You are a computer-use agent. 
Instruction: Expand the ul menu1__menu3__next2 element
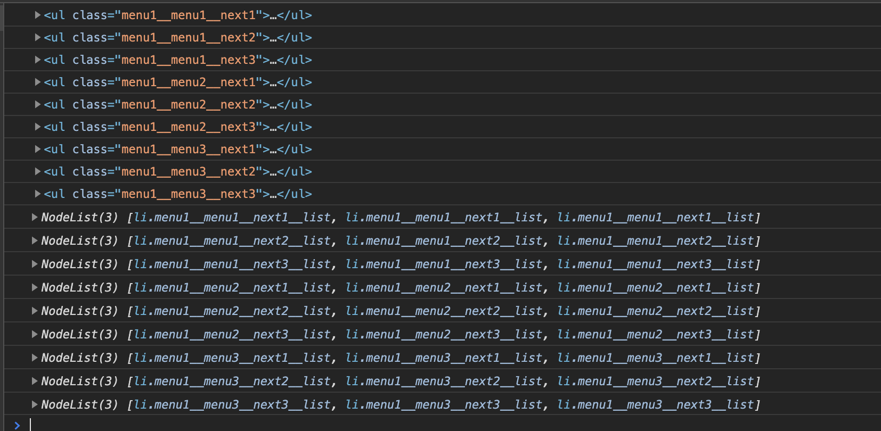(38, 171)
